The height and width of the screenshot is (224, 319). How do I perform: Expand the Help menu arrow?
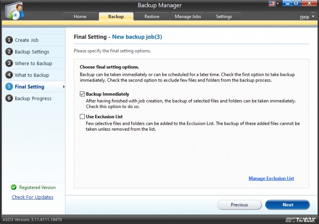tap(313, 16)
